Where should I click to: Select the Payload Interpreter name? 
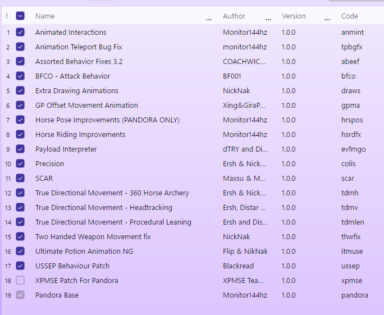tap(66, 149)
